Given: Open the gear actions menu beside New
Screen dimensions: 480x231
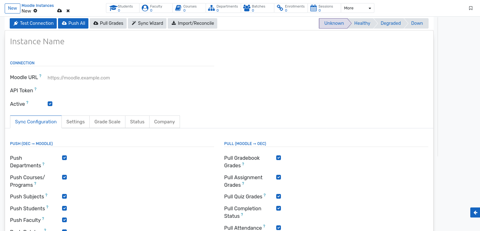Looking at the screenshot, I should click(35, 11).
